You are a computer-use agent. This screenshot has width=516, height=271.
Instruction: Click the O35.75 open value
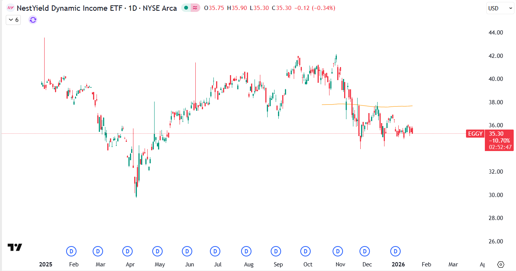214,8
